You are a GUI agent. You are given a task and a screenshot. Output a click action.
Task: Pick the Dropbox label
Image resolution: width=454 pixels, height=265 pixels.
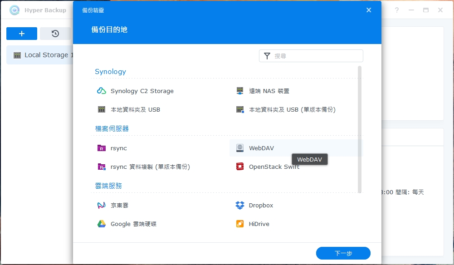[261, 206]
